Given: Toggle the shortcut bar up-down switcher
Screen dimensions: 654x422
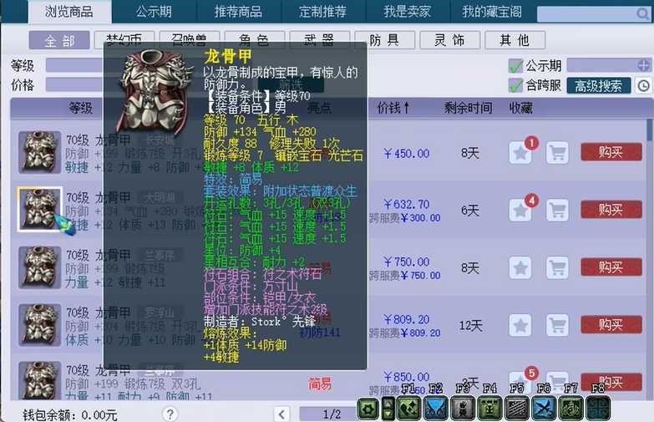Looking at the screenshot, I should click(388, 409).
